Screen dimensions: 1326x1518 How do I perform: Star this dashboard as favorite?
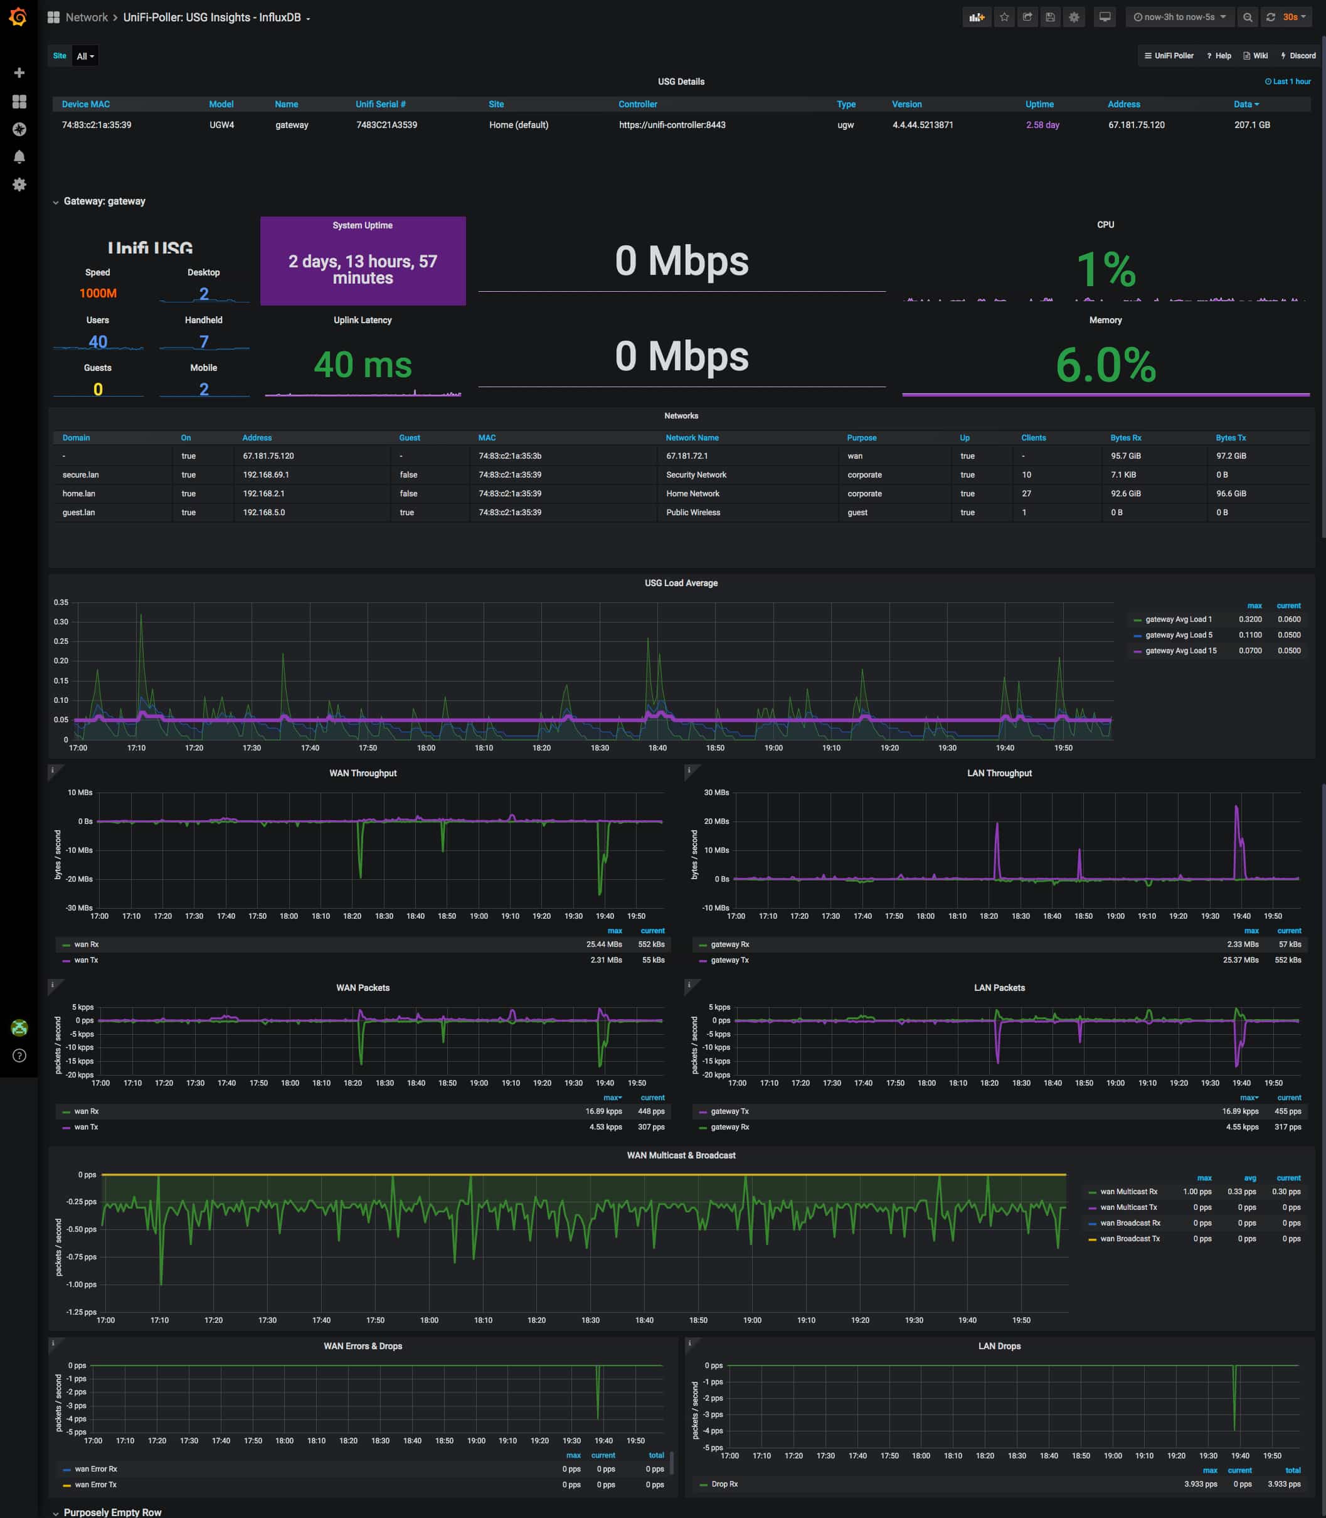point(1004,17)
